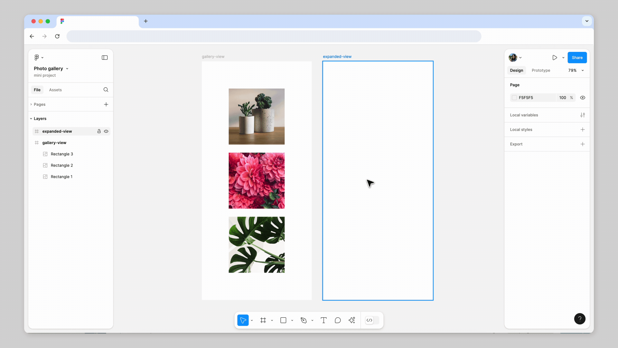Collapse the Layers section
The image size is (618, 348).
pyautogui.click(x=31, y=119)
